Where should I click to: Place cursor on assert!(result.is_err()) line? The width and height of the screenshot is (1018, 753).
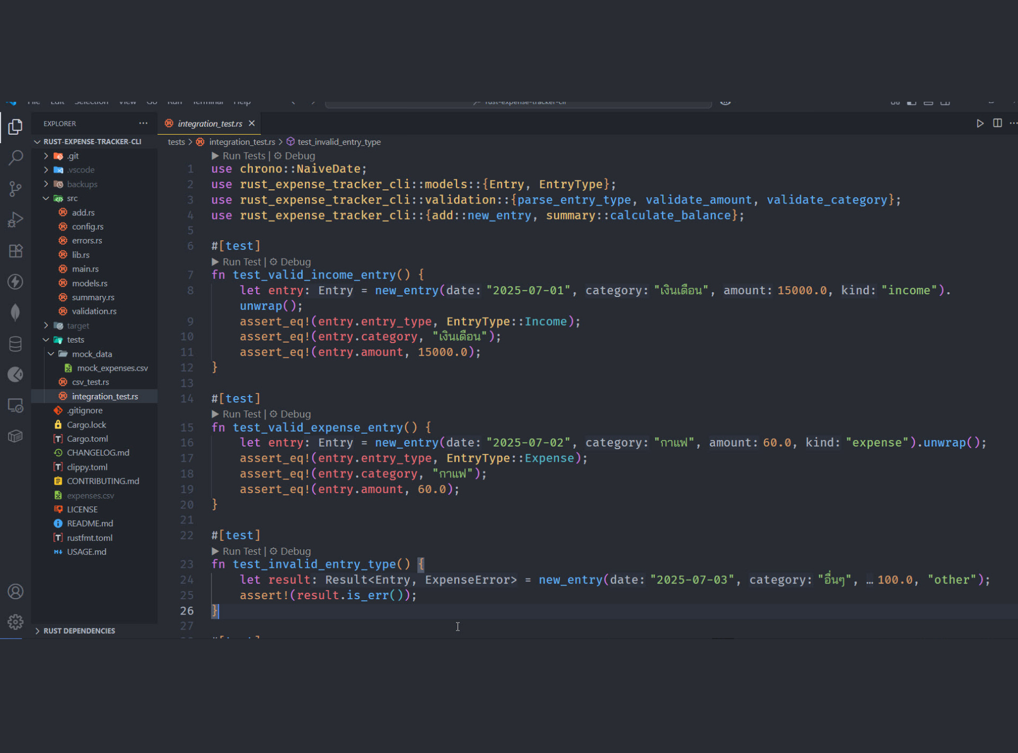328,596
